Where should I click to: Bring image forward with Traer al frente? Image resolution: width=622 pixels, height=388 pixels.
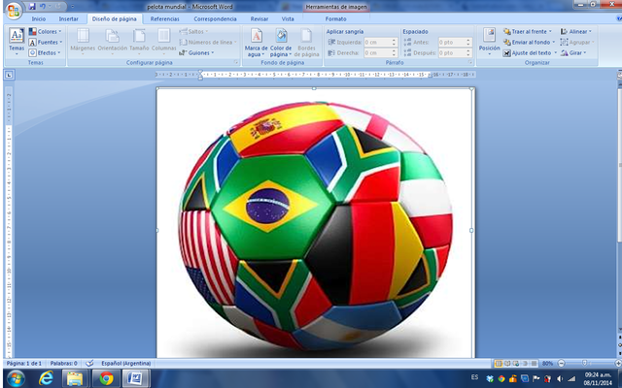(528, 31)
